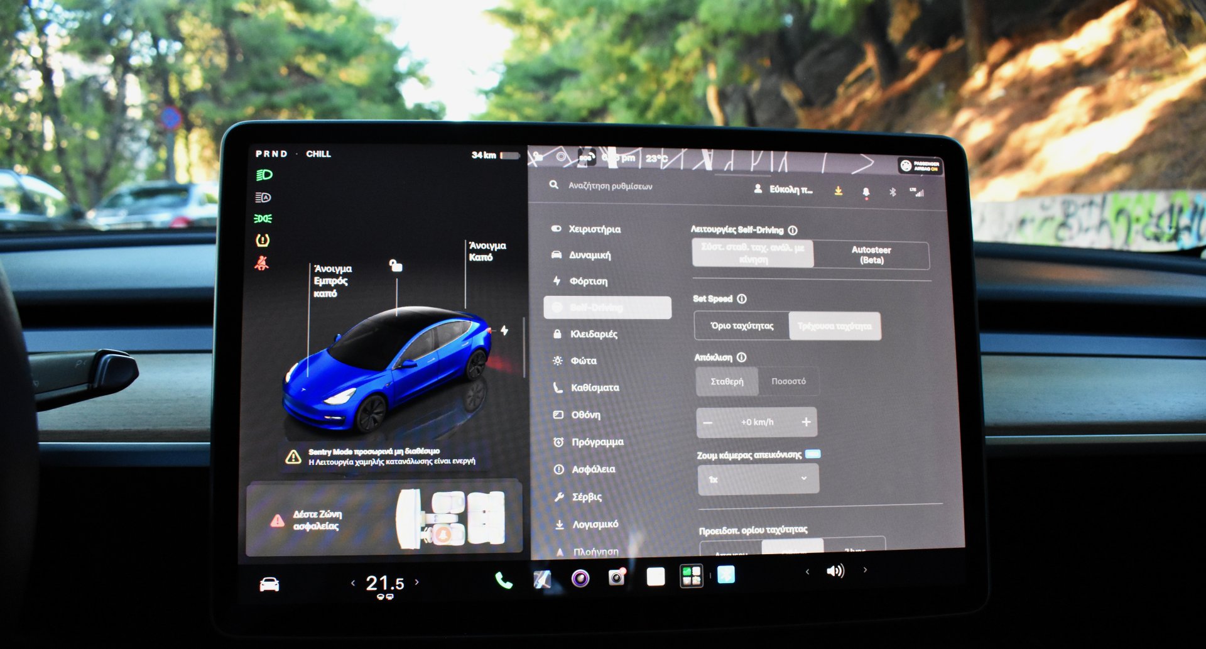Increase cabin temperature with right chevron
This screenshot has width=1206, height=649.
417,582
